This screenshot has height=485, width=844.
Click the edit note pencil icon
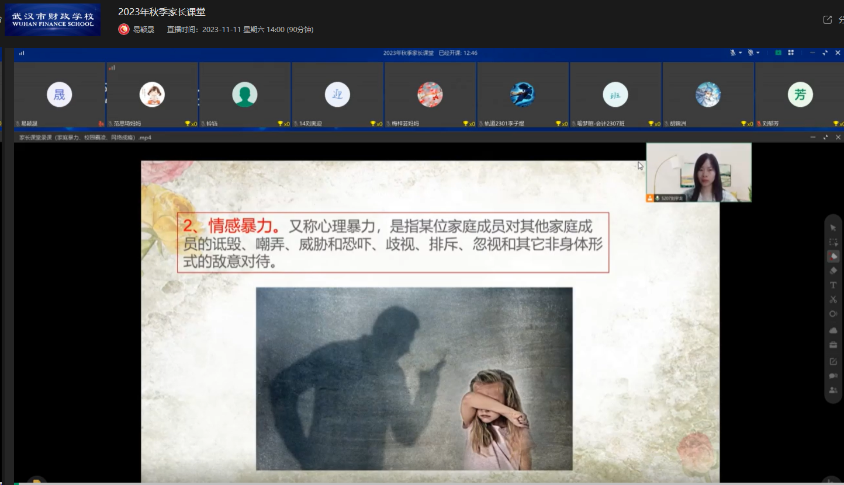pyautogui.click(x=833, y=361)
